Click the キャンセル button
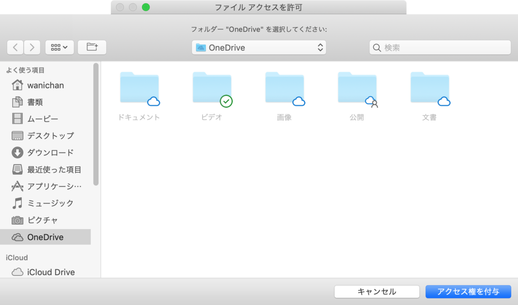The width and height of the screenshot is (518, 305). pos(377,291)
